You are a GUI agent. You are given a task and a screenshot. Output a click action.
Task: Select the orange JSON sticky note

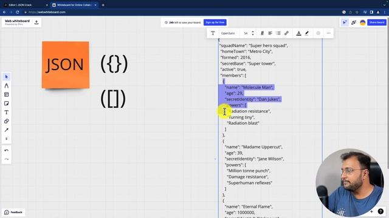coord(66,65)
